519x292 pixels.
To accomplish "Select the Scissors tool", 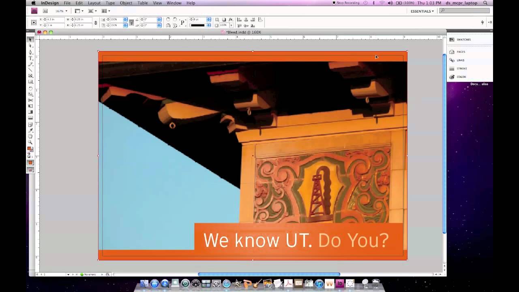I will pyautogui.click(x=30, y=100).
